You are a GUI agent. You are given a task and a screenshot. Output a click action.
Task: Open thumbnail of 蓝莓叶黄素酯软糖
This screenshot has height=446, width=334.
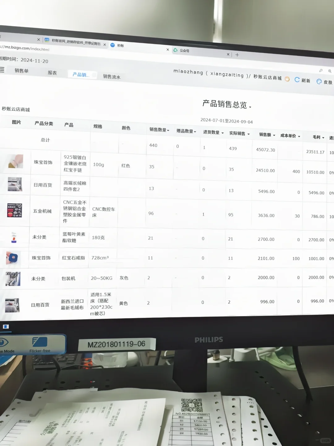[x=14, y=237]
